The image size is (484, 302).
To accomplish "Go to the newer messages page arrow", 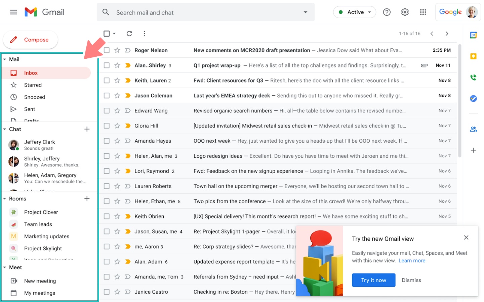I will tap(432, 34).
